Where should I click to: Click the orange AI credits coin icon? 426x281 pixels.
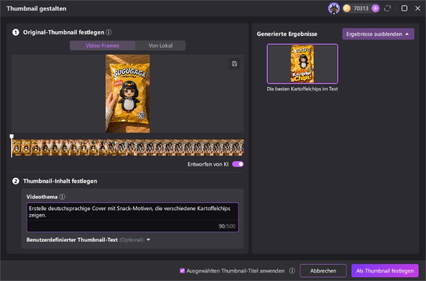point(347,8)
